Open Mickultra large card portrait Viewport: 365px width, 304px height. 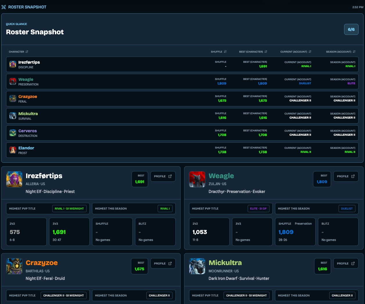point(197,266)
